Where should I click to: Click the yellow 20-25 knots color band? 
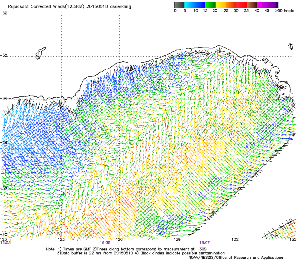coord(221,5)
